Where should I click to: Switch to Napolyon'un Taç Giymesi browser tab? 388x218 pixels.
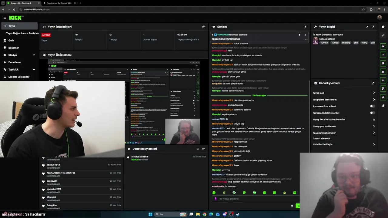pos(59,3)
